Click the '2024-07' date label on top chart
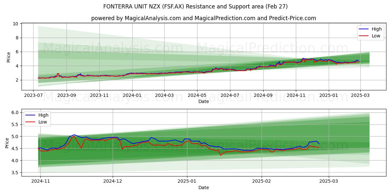 [230, 96]
